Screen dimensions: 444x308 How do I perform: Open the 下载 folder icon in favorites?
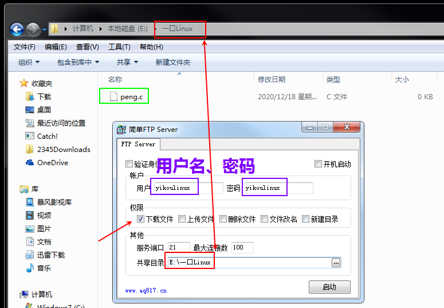coord(30,97)
